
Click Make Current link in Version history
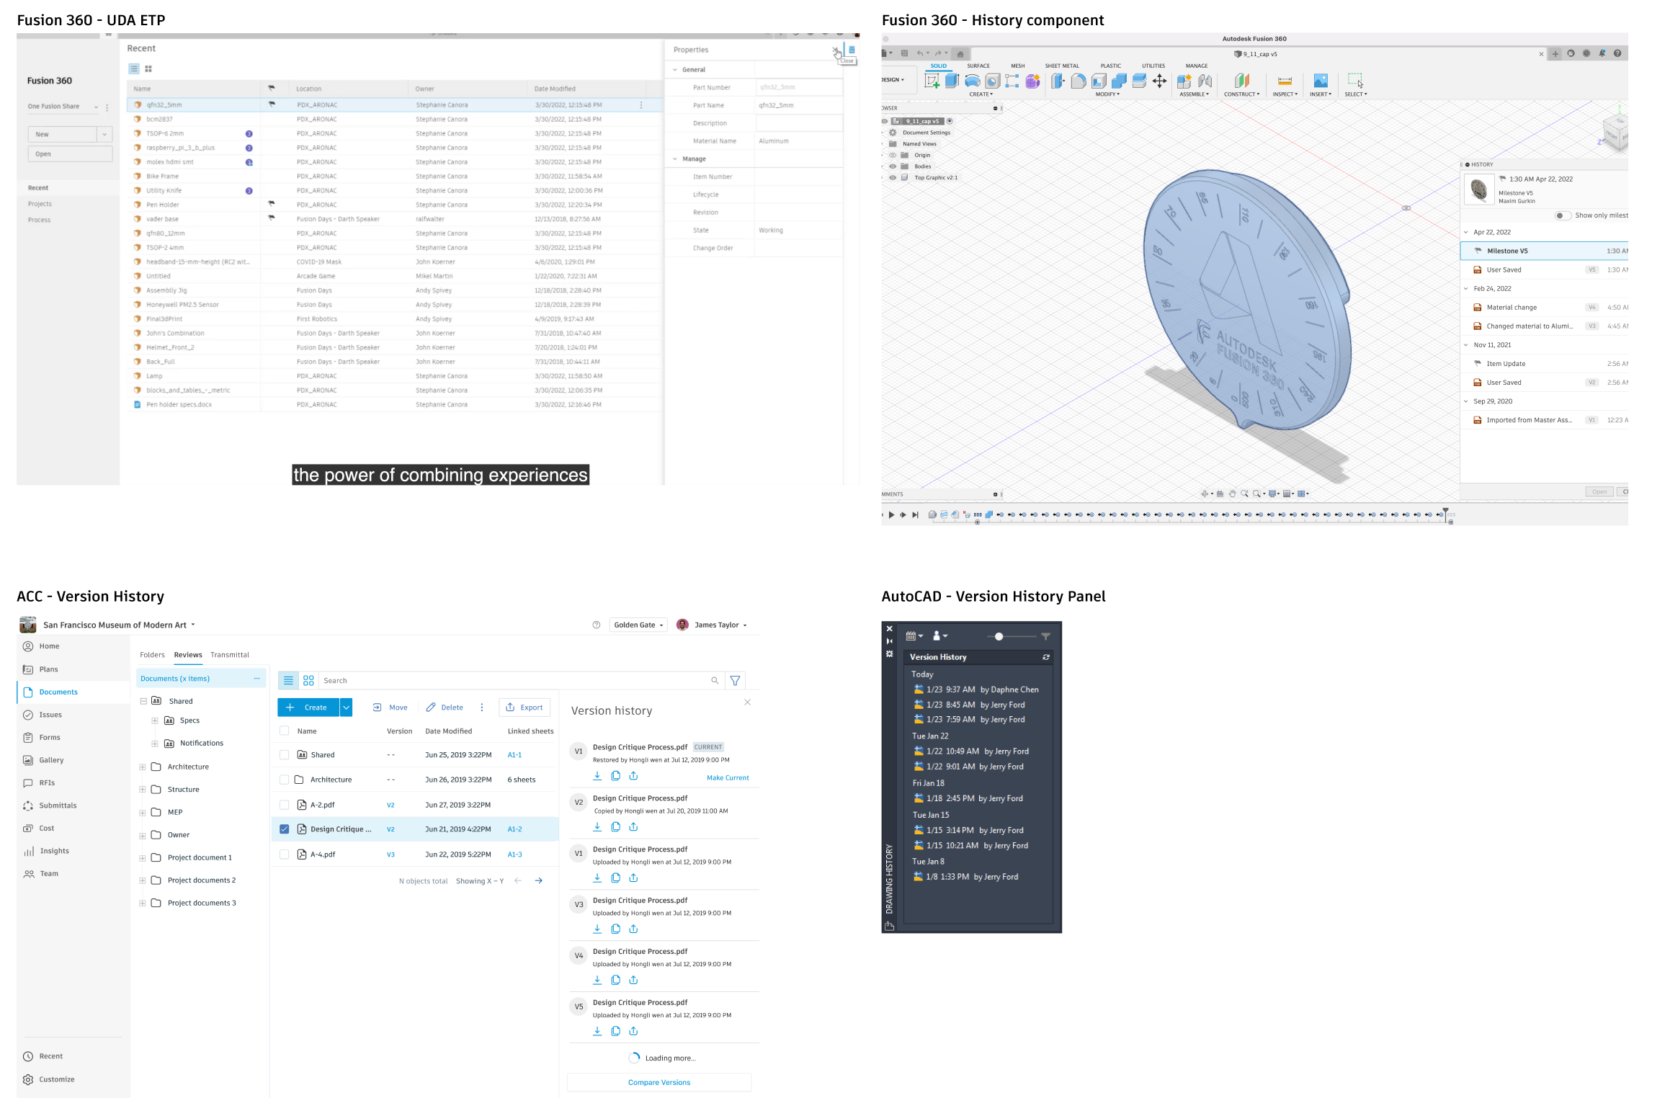(728, 778)
